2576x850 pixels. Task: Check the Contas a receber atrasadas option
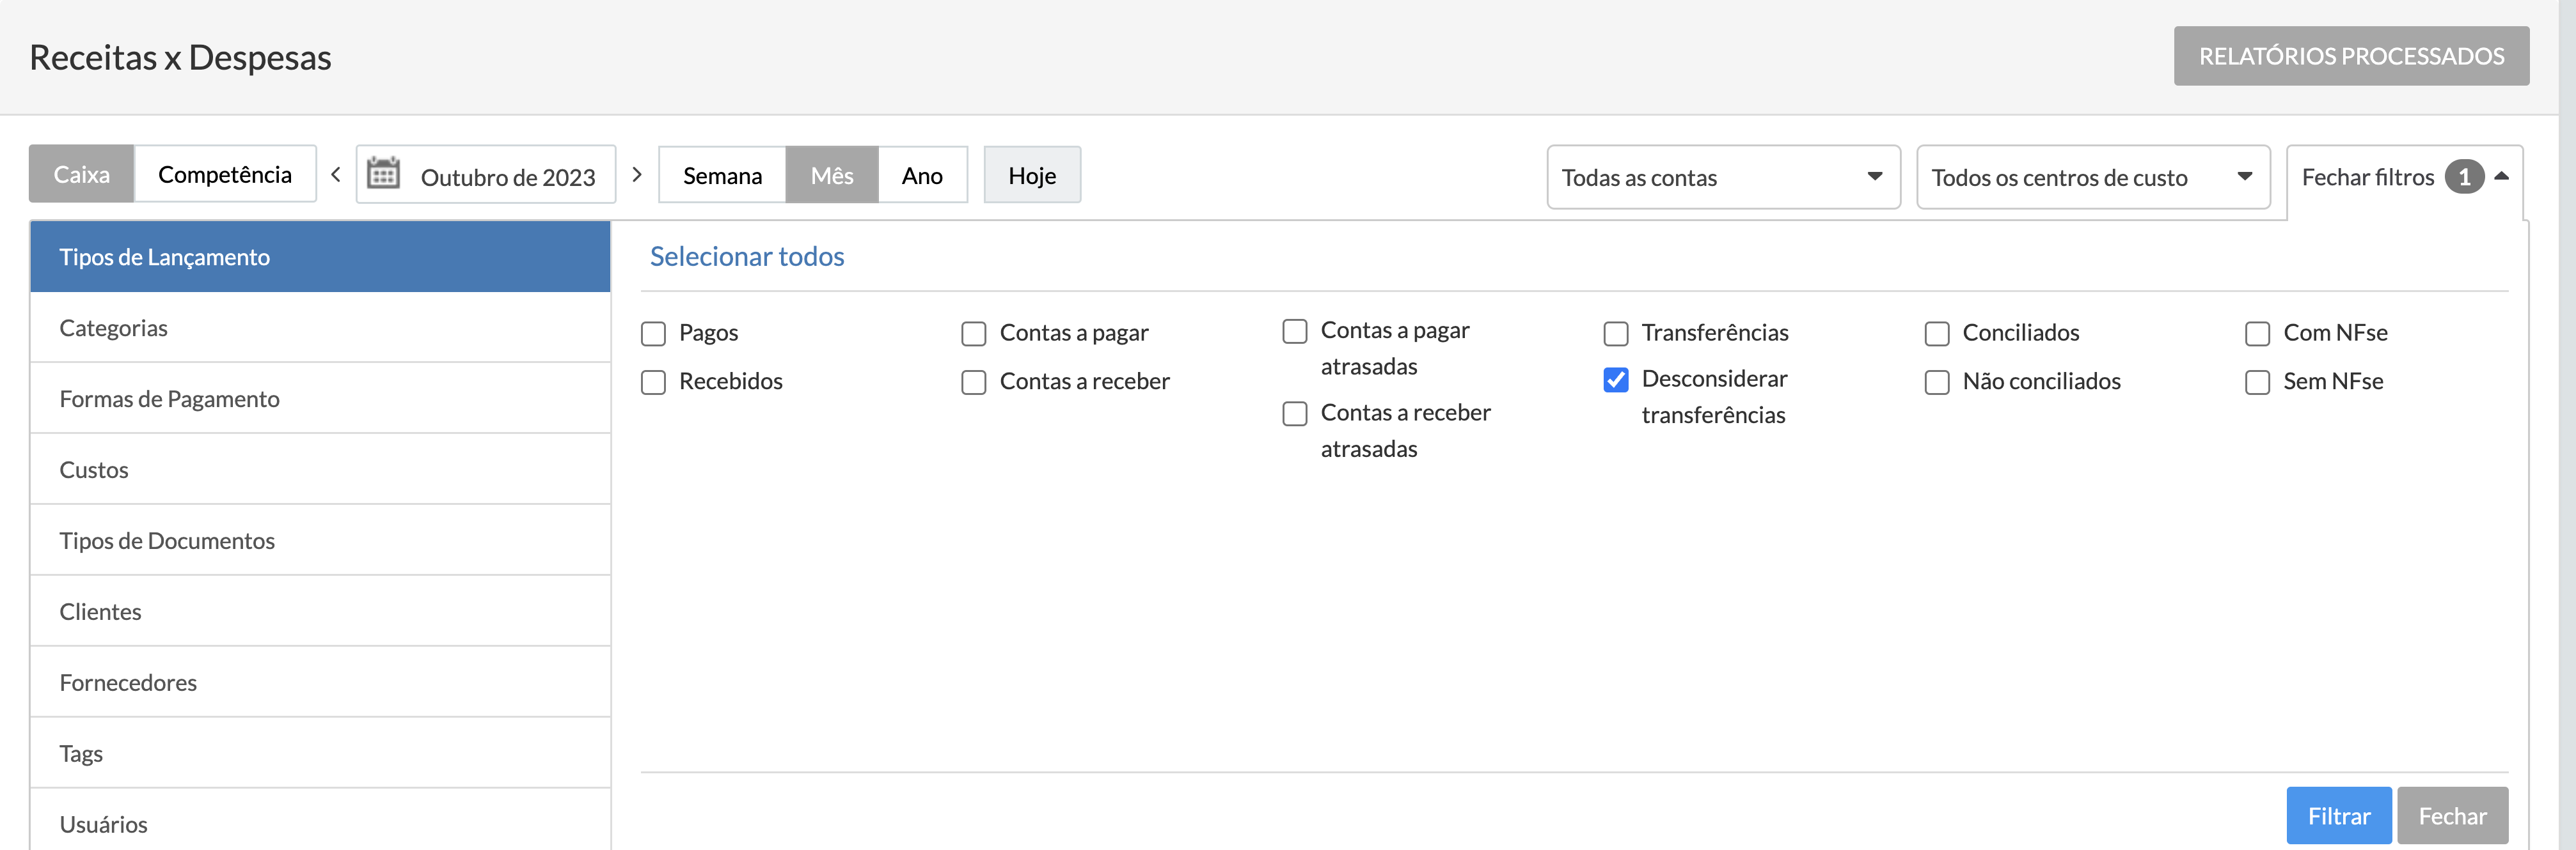[1295, 413]
